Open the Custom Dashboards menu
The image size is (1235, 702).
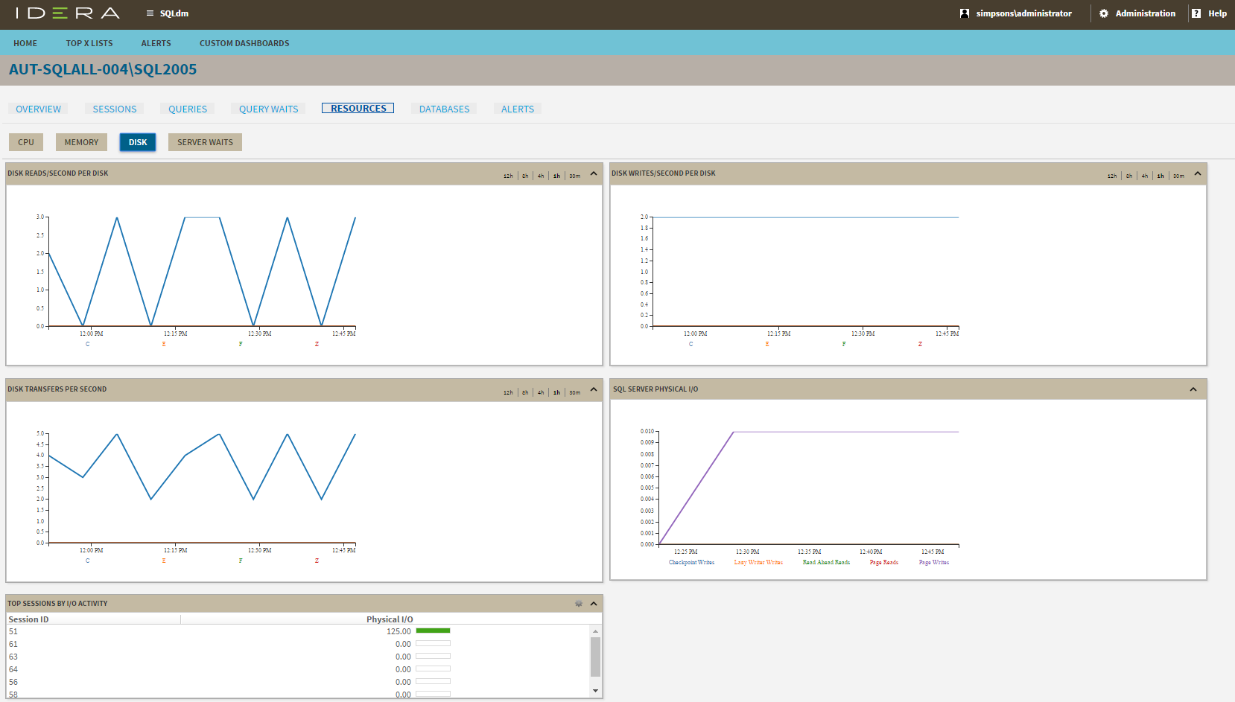(x=244, y=43)
